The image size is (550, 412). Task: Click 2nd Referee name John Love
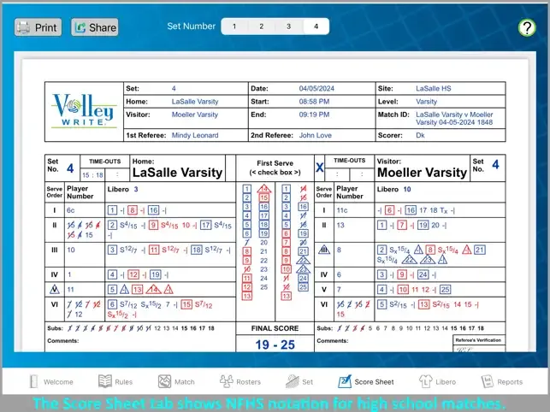315,135
